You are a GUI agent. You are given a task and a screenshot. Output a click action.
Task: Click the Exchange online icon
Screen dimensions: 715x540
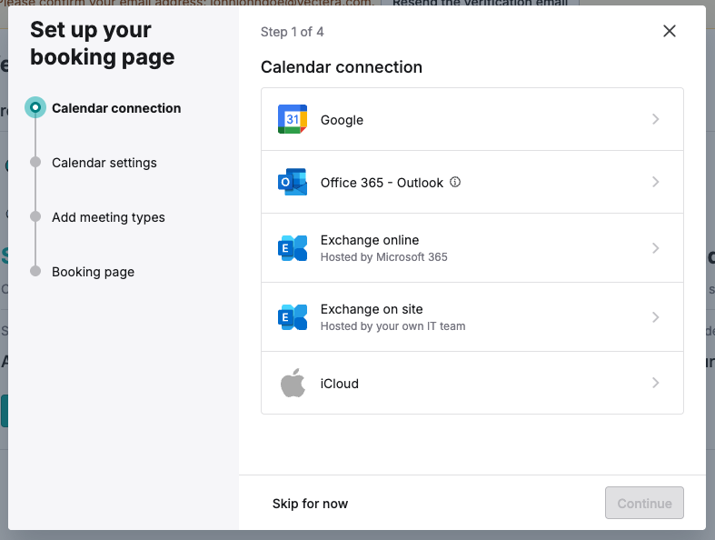(293, 248)
